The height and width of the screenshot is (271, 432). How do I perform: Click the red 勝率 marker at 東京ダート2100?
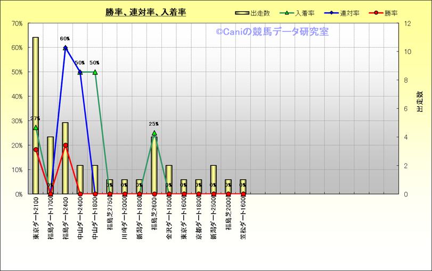point(36,150)
